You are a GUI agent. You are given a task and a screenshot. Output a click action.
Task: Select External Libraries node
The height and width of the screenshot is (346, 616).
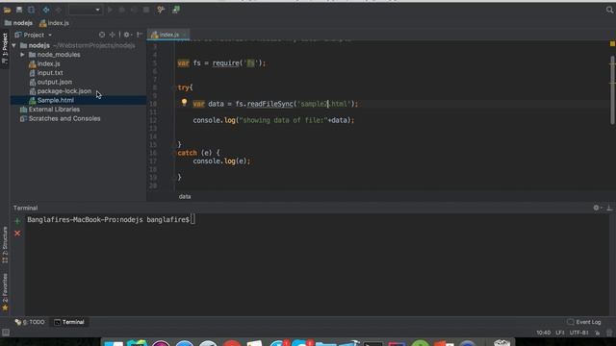[x=54, y=110]
